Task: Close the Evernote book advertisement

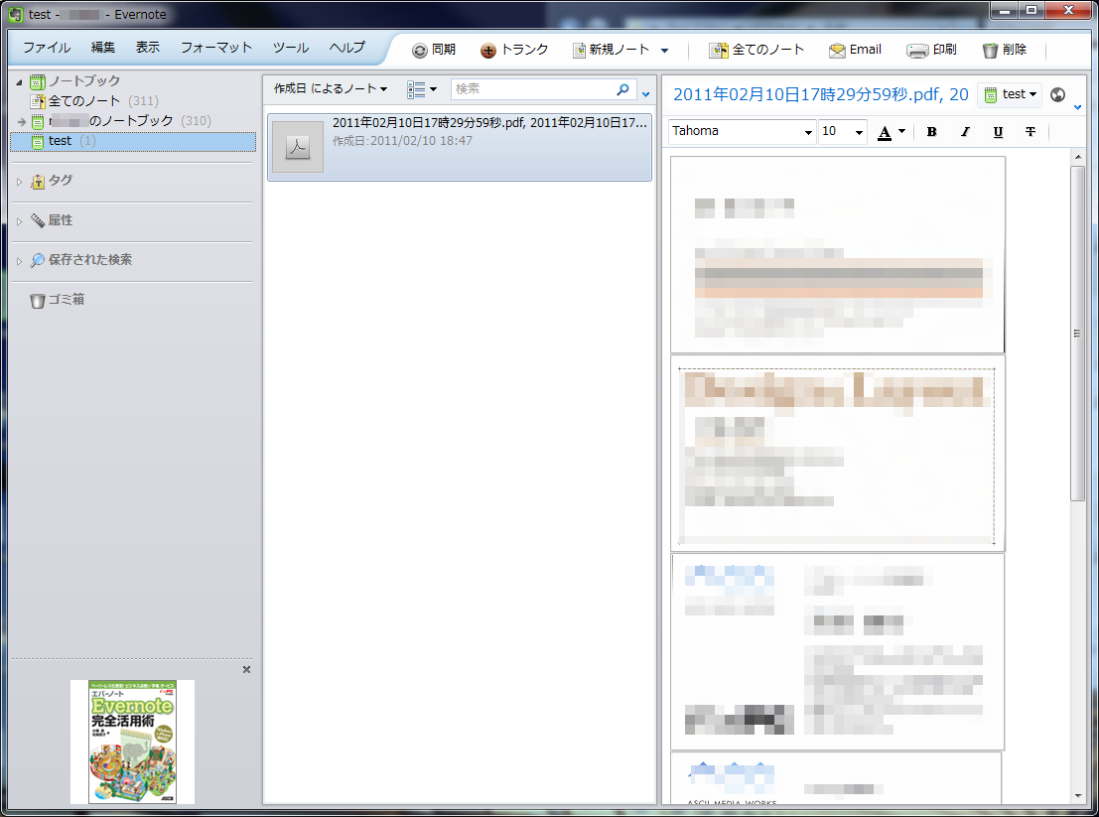Action: coord(247,670)
